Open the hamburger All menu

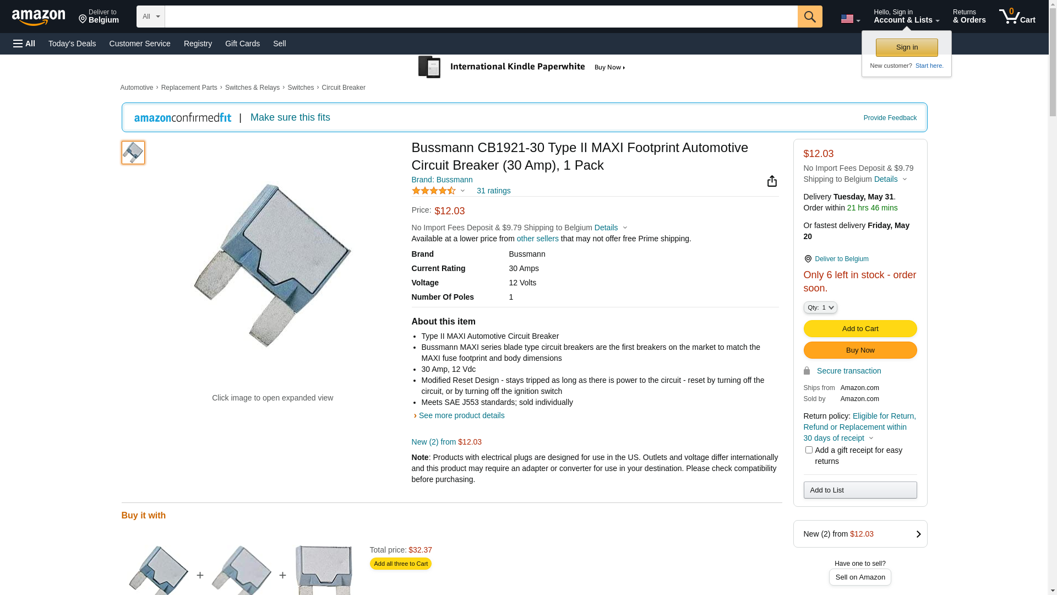[x=24, y=44]
